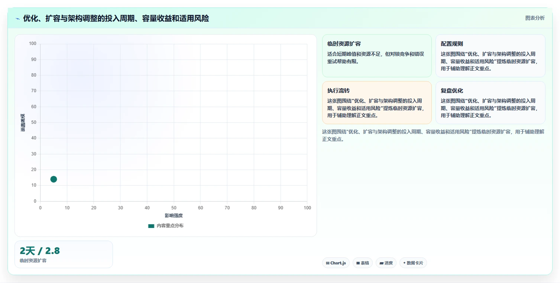Toggle the 内容重点分布 legend label
The width and height of the screenshot is (560, 283).
170,226
